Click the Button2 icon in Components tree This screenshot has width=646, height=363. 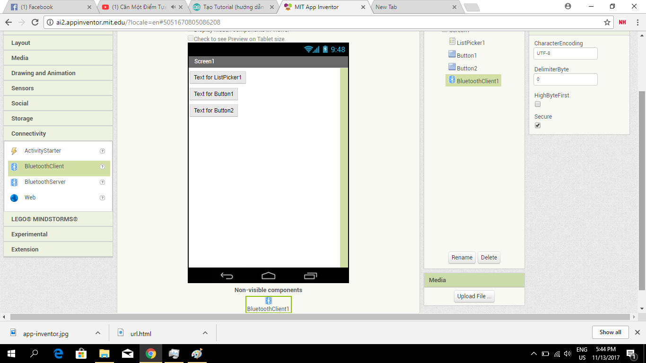[x=452, y=67]
